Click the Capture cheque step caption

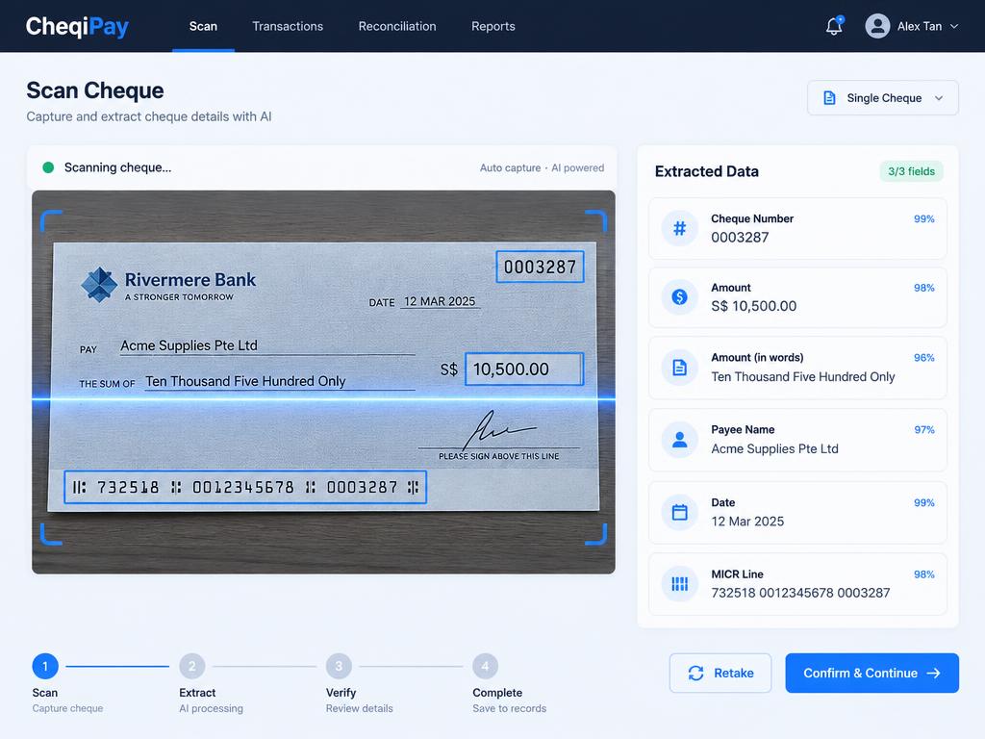pos(68,708)
